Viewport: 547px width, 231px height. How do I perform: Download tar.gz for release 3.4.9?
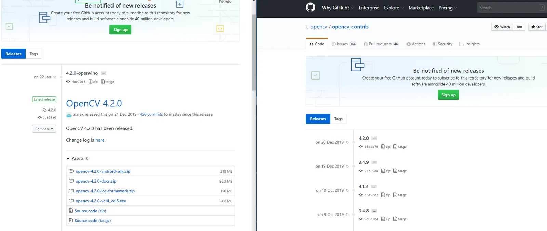pos(400,171)
